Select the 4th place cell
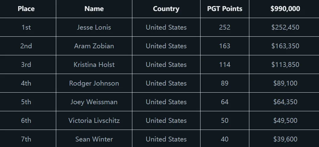This screenshot has height=147, width=319. point(26,83)
